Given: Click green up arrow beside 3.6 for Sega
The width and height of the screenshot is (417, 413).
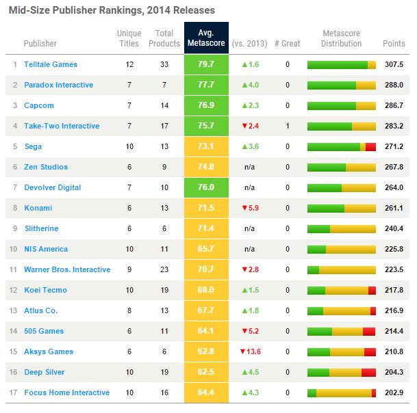Looking at the screenshot, I should coord(244,147).
